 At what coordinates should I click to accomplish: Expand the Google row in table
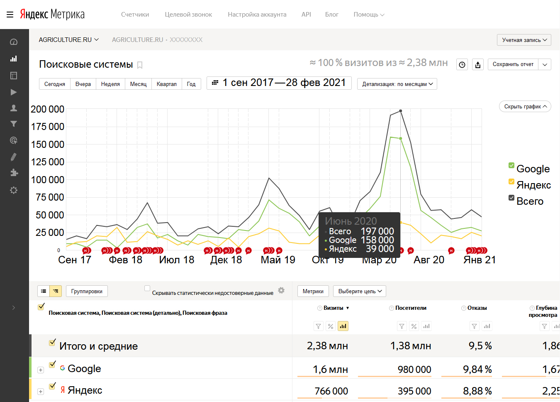pos(41,370)
